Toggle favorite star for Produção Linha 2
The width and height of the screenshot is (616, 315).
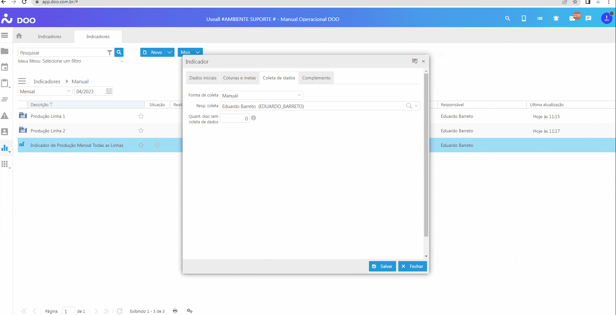coord(141,131)
